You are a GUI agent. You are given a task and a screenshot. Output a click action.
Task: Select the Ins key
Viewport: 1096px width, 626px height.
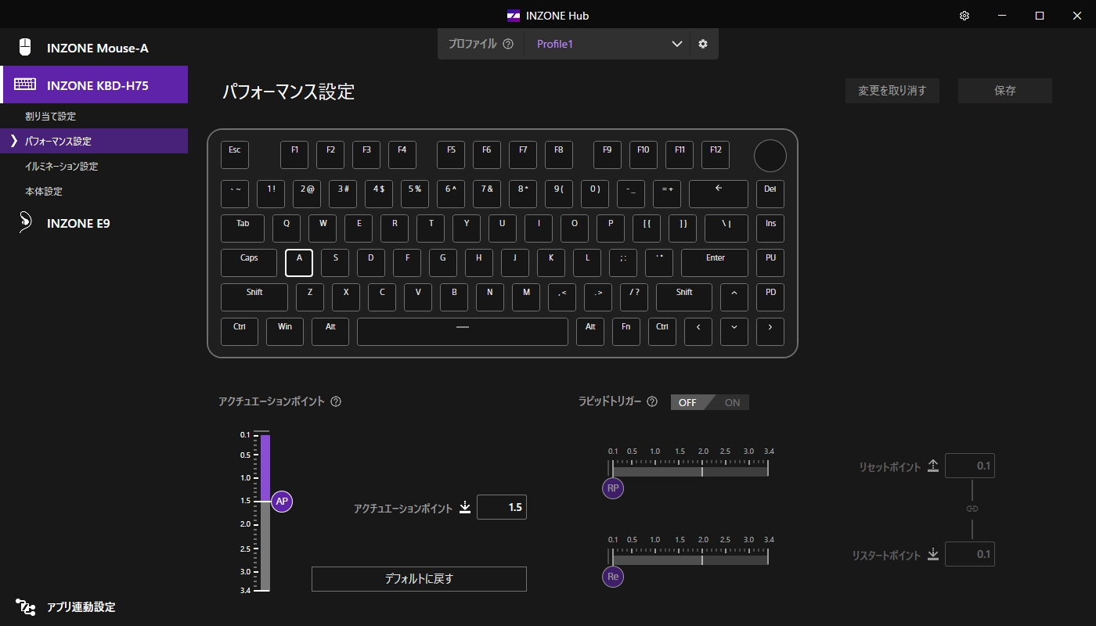click(x=770, y=228)
